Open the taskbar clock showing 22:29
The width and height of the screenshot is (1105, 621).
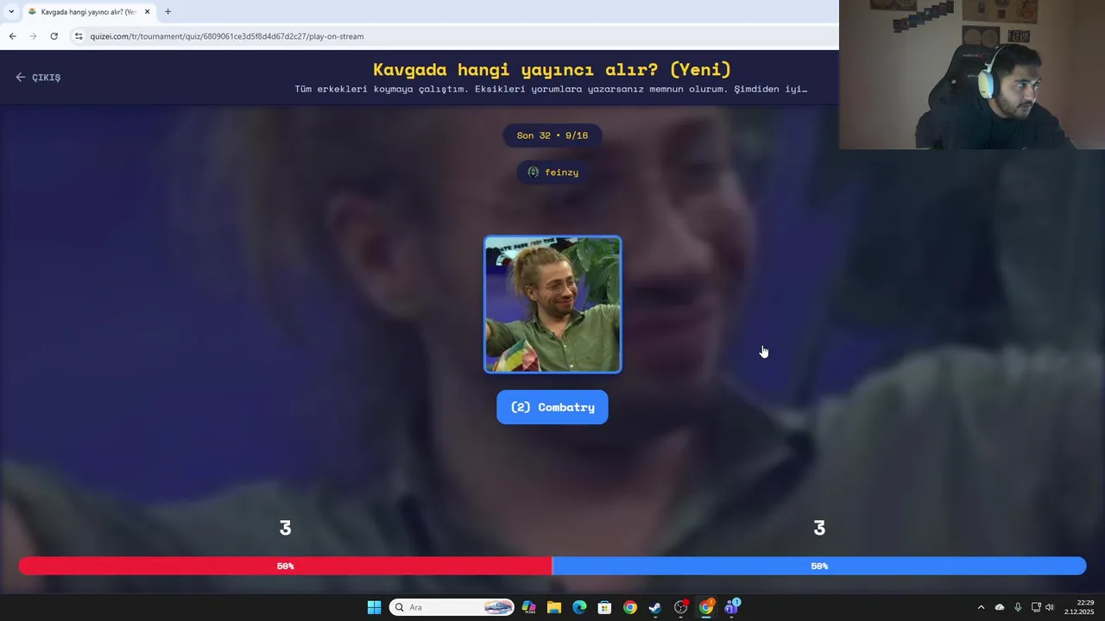pos(1080,607)
